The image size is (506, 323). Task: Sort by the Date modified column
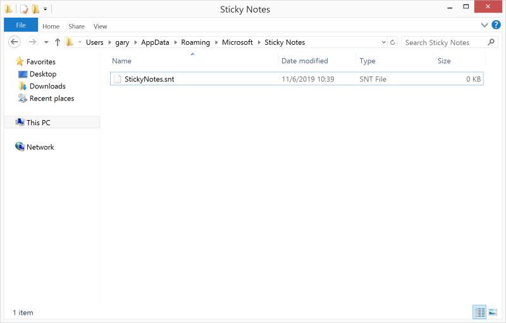(305, 61)
